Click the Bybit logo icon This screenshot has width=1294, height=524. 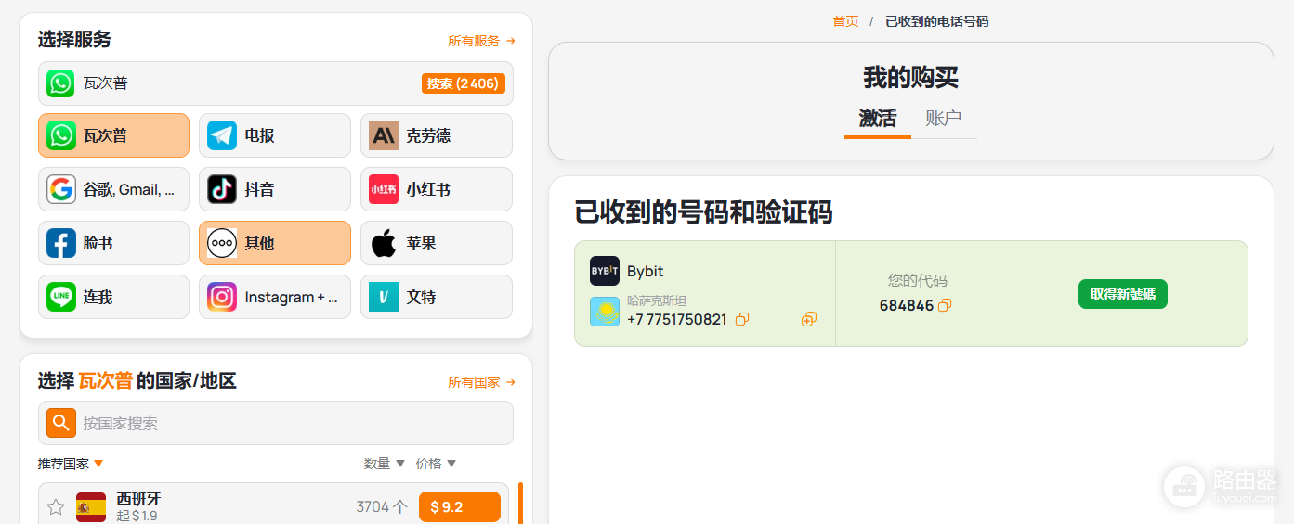coord(605,271)
